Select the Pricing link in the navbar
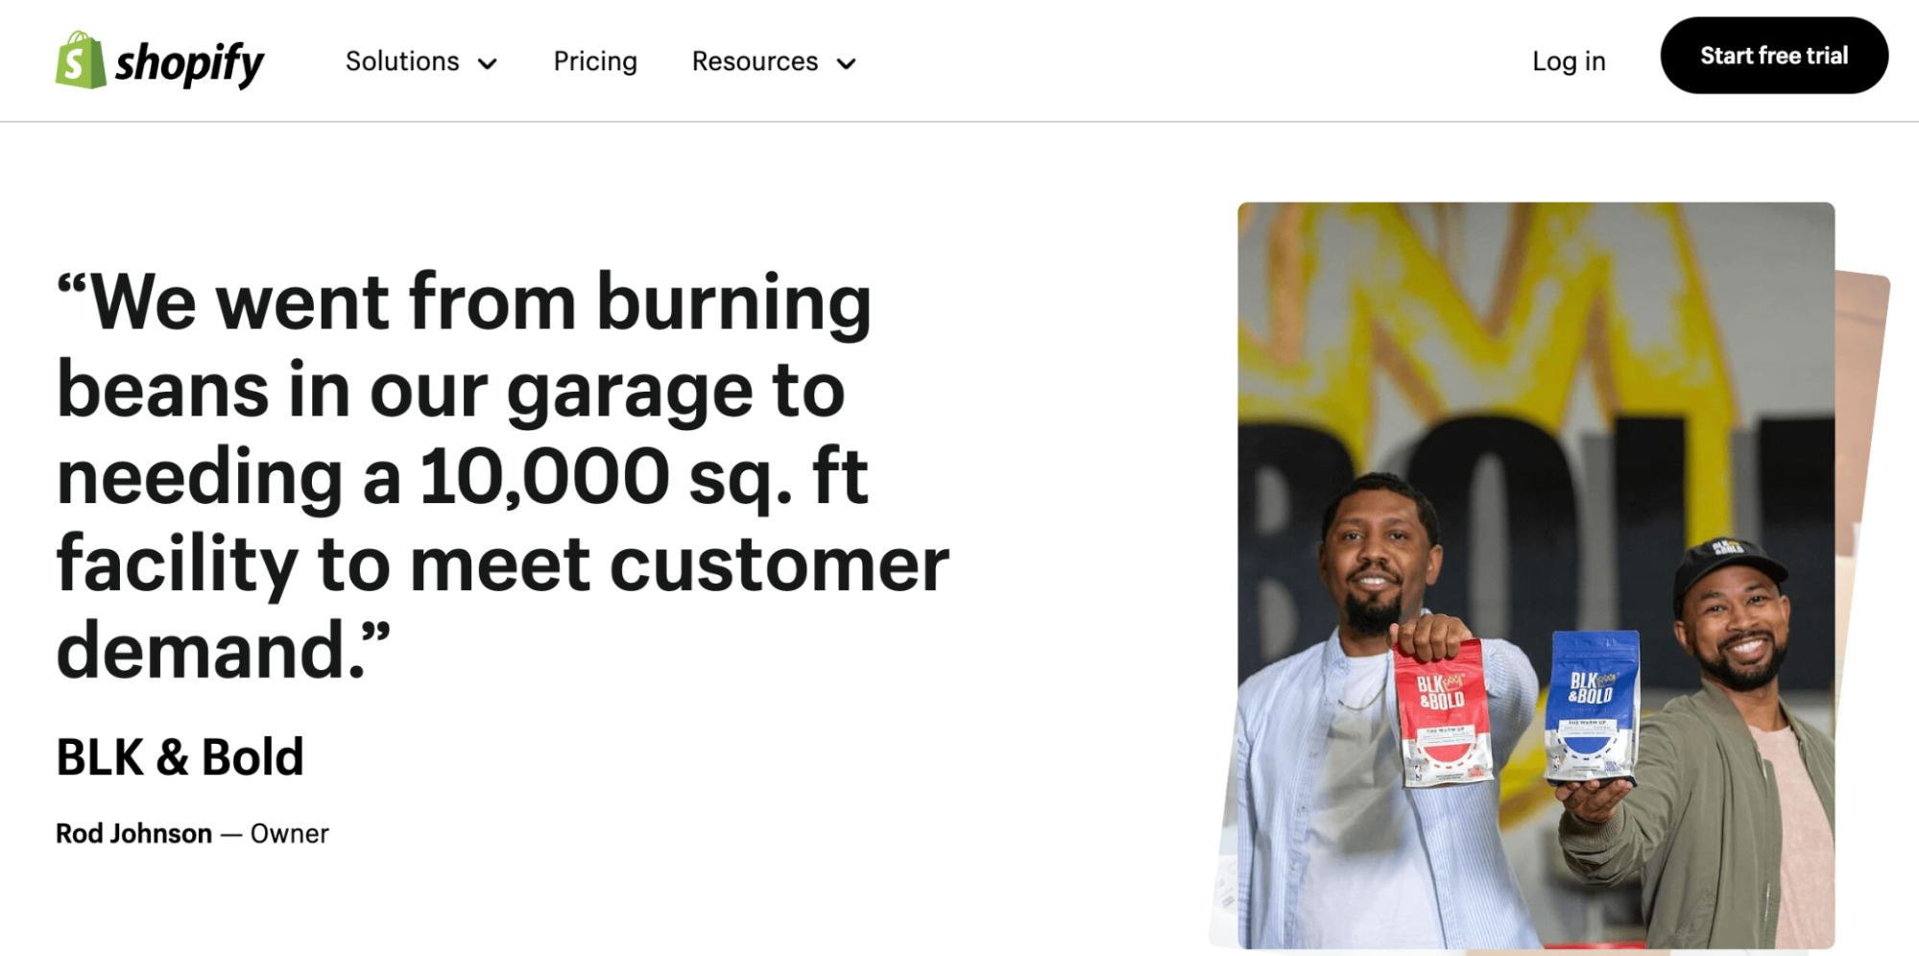 (x=595, y=61)
